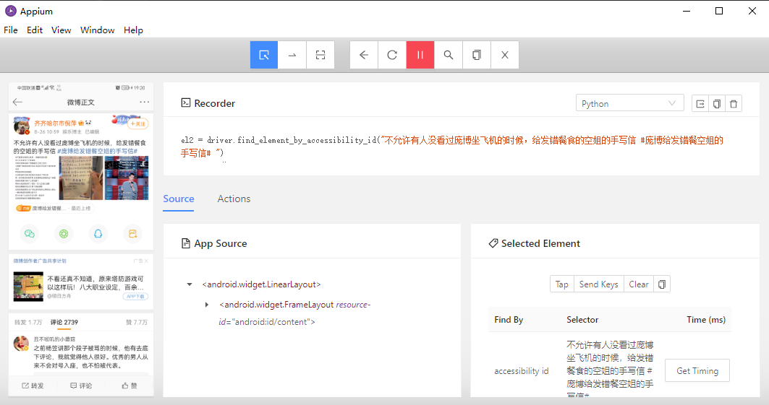Screen dimensions: 769x405
Task: Choose Tap By Coordinates tool
Action: (320, 55)
